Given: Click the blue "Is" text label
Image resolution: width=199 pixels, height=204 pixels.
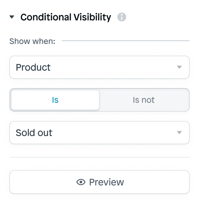Looking at the screenshot, I should 55,100.
